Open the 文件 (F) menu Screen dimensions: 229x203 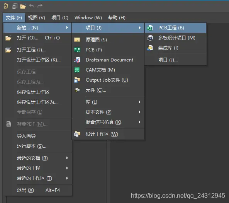coord(14,18)
